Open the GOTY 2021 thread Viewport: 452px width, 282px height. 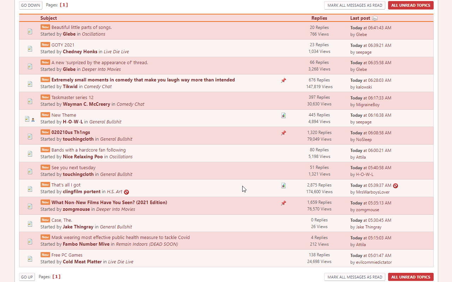[63, 45]
